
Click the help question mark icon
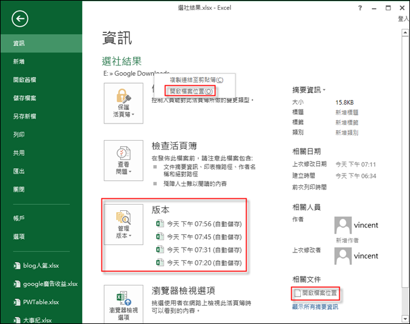click(x=360, y=8)
